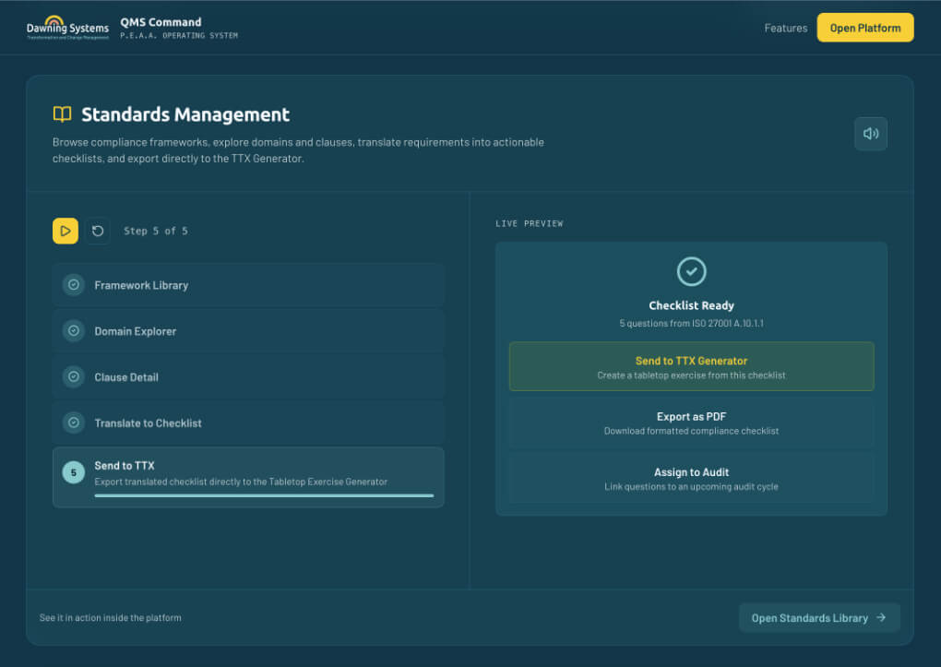This screenshot has width=941, height=667.
Task: Click the Translate to Checklist checkmark icon
Action: point(74,423)
